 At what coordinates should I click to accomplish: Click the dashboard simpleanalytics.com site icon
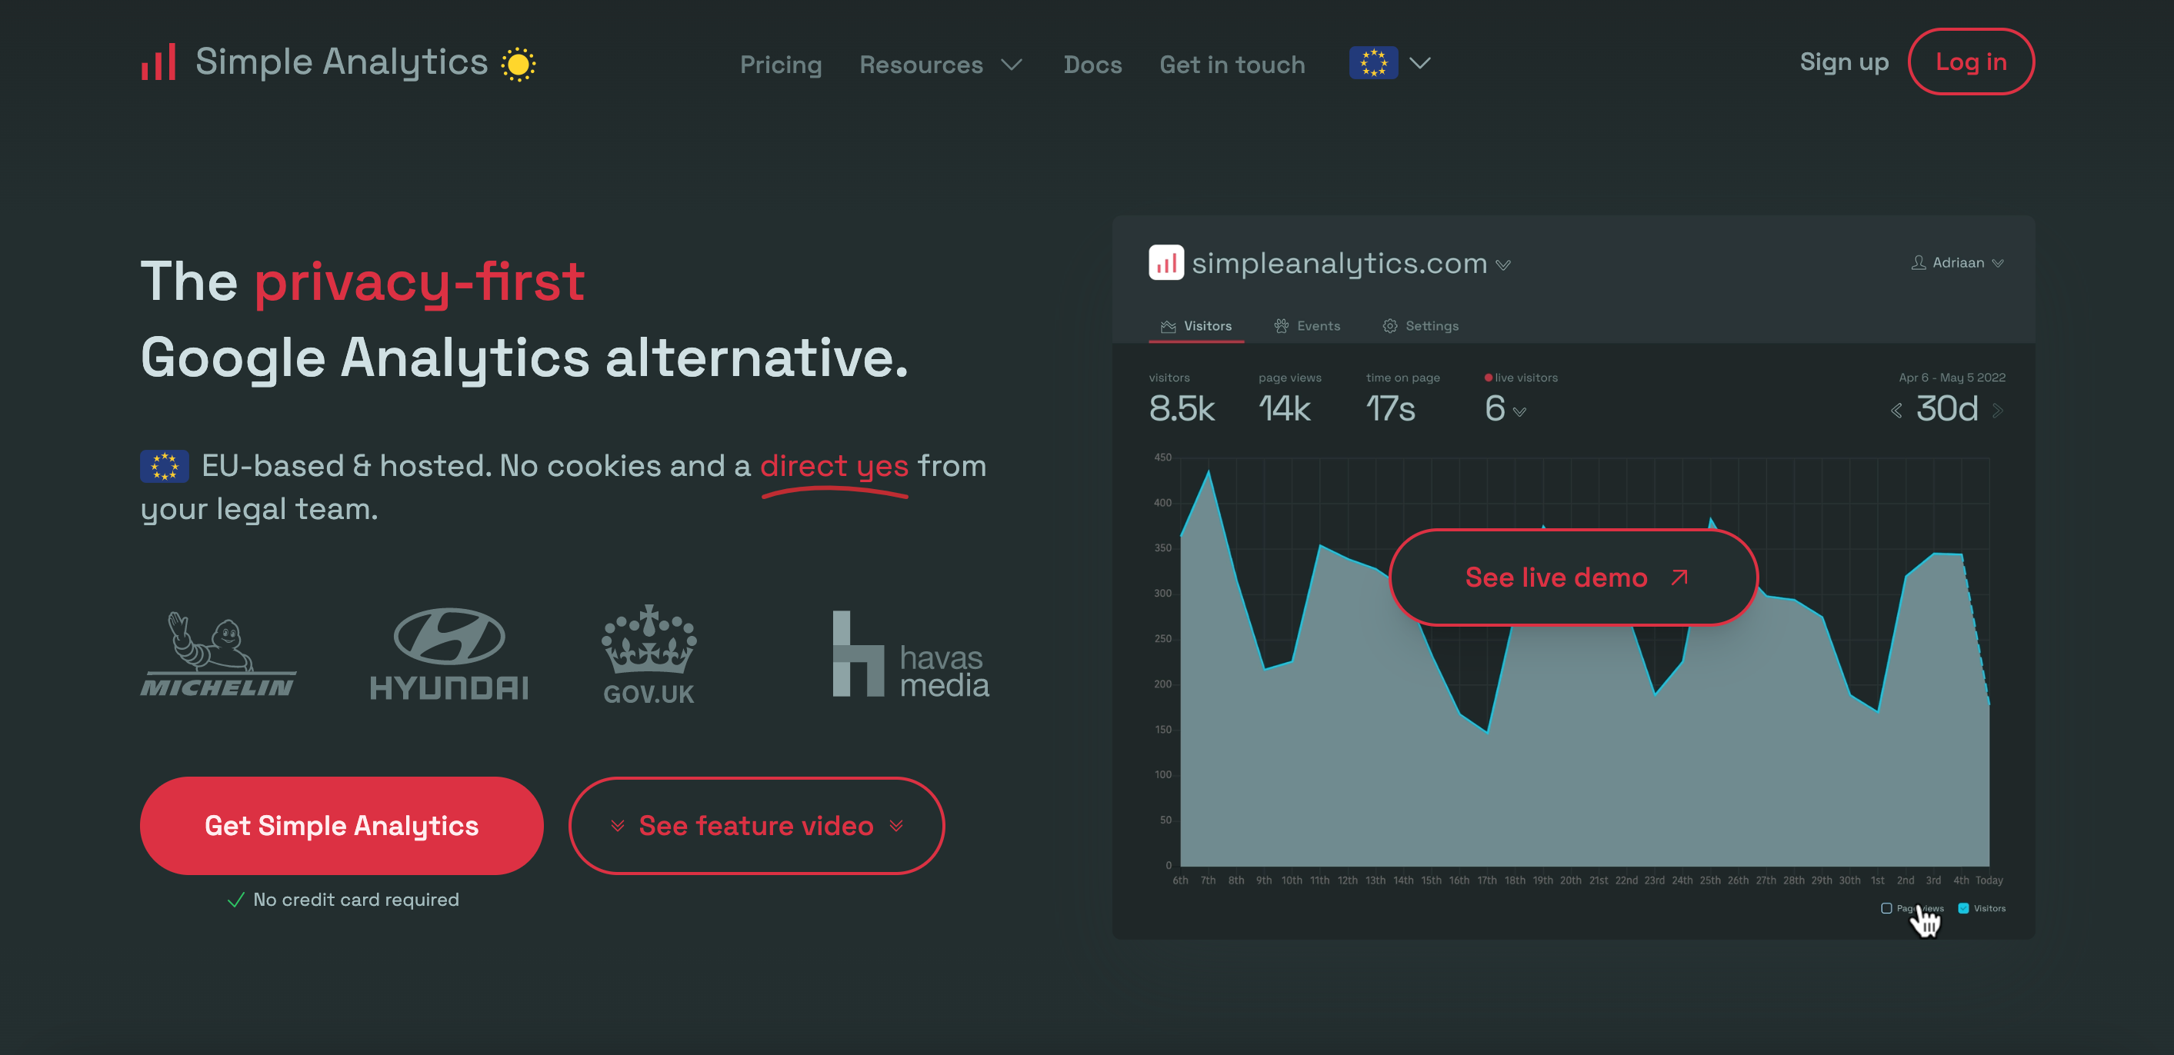(1166, 263)
